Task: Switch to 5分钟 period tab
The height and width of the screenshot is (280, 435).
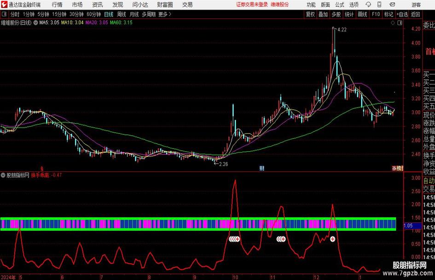Action: click(x=43, y=14)
